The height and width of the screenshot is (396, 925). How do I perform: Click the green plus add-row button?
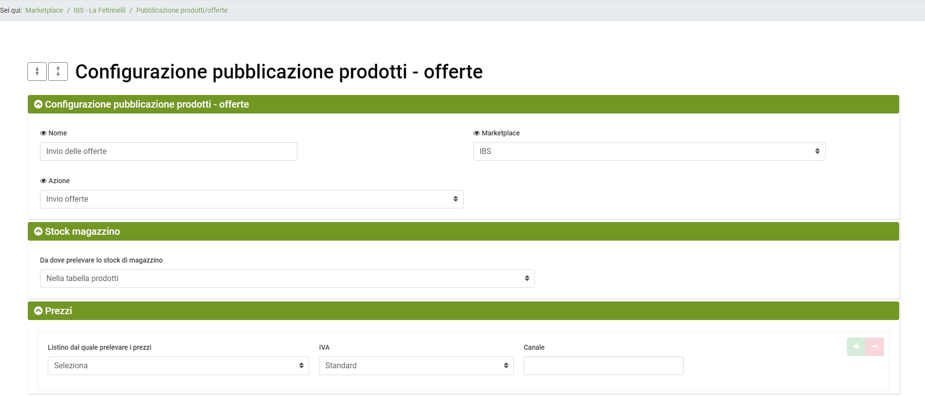856,346
